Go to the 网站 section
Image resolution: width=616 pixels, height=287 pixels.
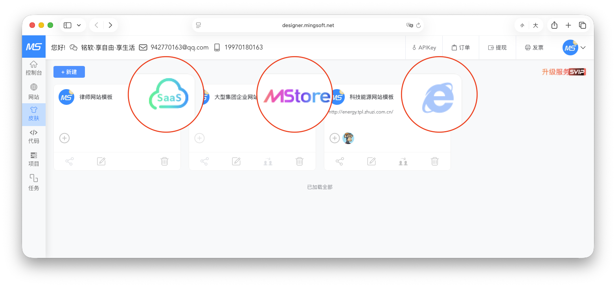[34, 92]
